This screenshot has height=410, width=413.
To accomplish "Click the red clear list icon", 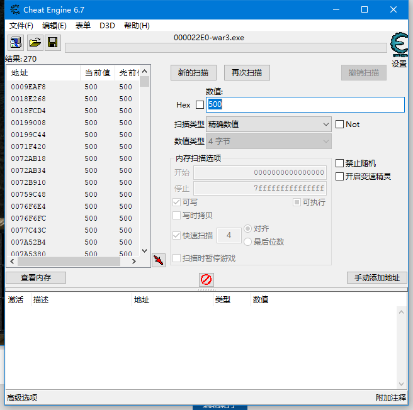I will (x=206, y=279).
